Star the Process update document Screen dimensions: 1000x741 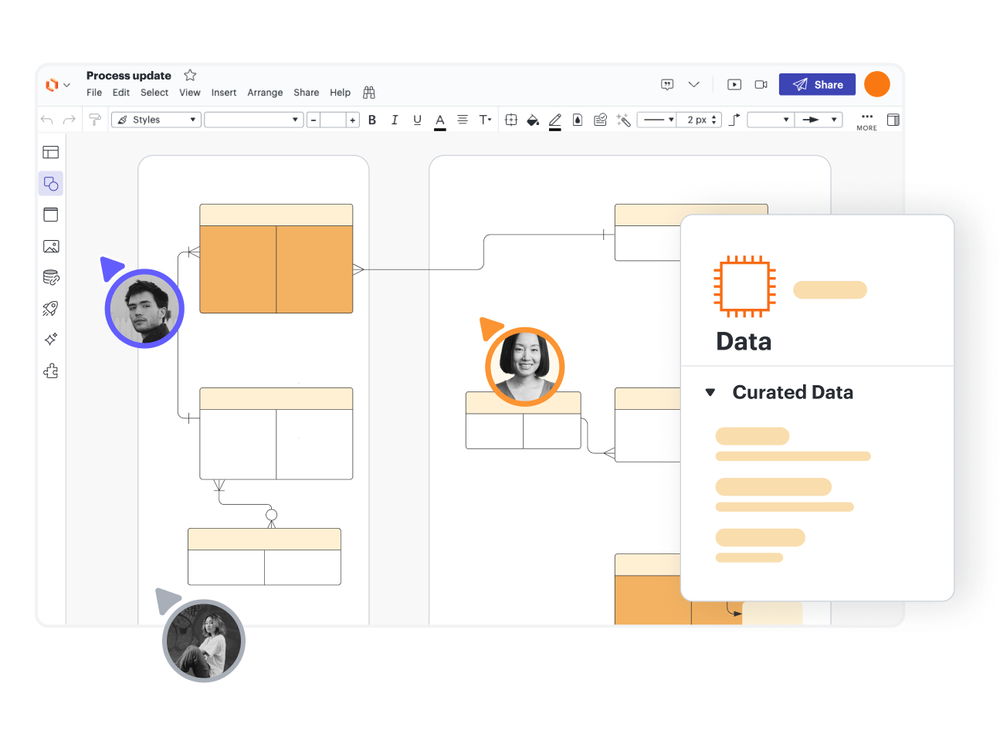point(190,75)
